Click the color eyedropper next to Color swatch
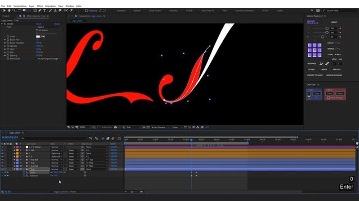This screenshot has width=359, height=201. (43, 36)
